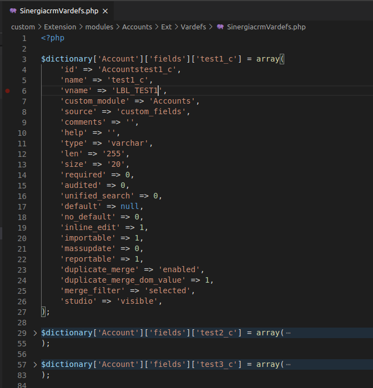Click the 'selected' merge_filter value
The width and height of the screenshot is (373, 388).
click(168, 290)
